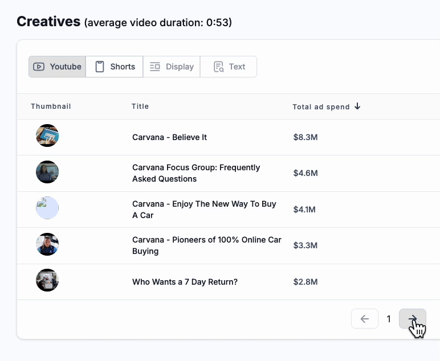Click Carvana Focus Group: Frequently Asked Questions
The height and width of the screenshot is (361, 440).
point(196,173)
